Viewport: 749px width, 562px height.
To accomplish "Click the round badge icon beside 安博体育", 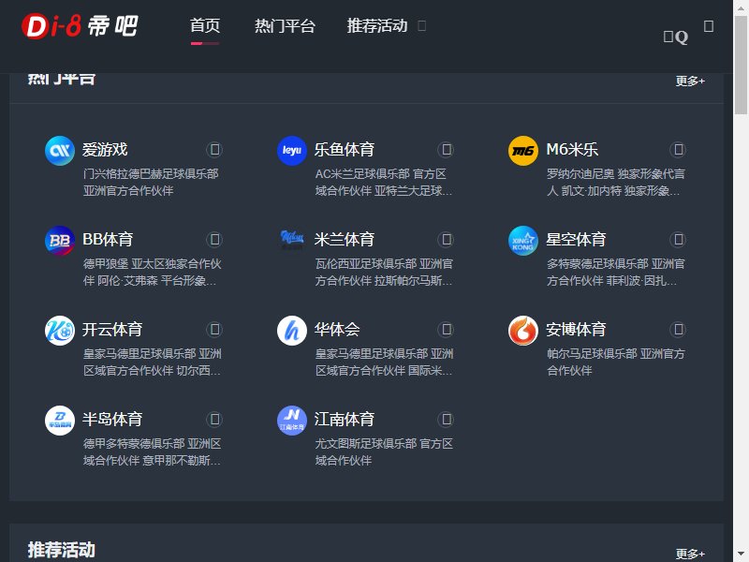I will point(678,330).
